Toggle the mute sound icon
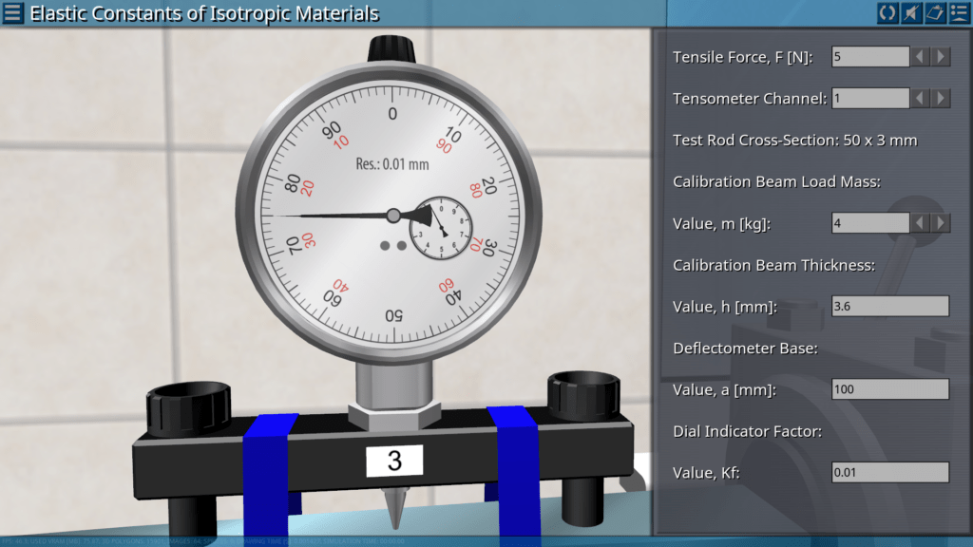The width and height of the screenshot is (973, 547). click(x=911, y=13)
